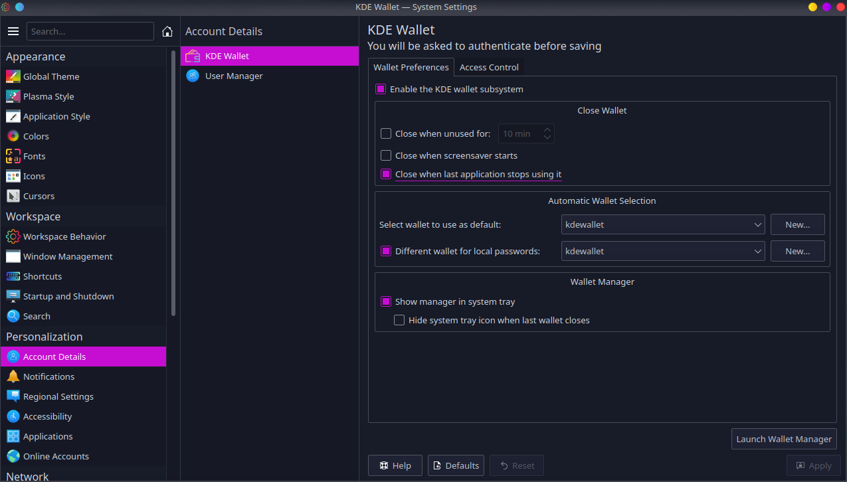Switch to the Wallet Preferences tab
Screen dimensions: 847x482
[411, 67]
